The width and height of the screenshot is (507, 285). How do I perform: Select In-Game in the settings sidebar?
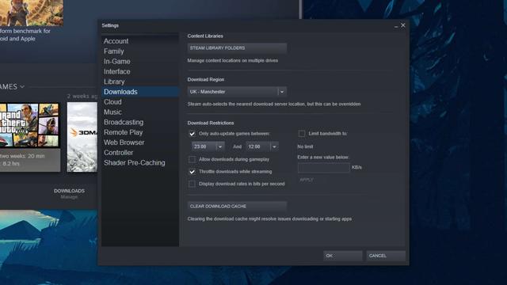point(117,62)
